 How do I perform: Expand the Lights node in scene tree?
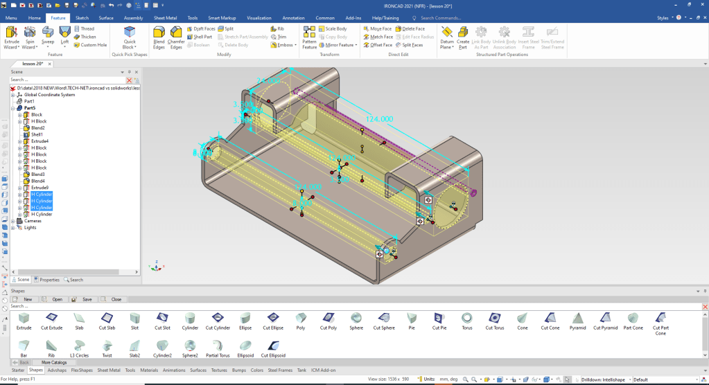tap(13, 227)
